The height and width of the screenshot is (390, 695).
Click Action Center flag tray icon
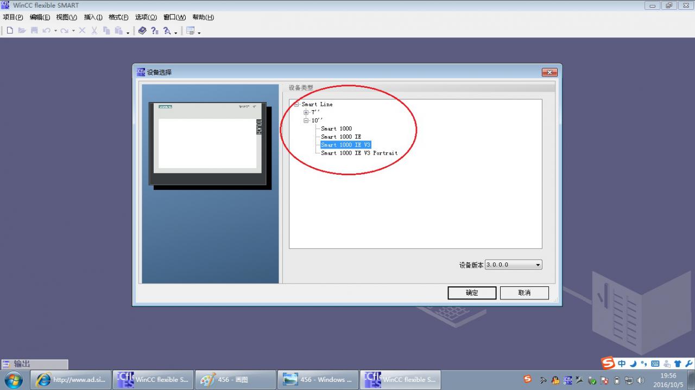click(x=604, y=380)
